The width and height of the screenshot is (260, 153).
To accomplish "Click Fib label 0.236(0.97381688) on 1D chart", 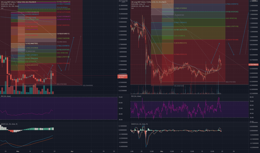I will click(63, 63).
